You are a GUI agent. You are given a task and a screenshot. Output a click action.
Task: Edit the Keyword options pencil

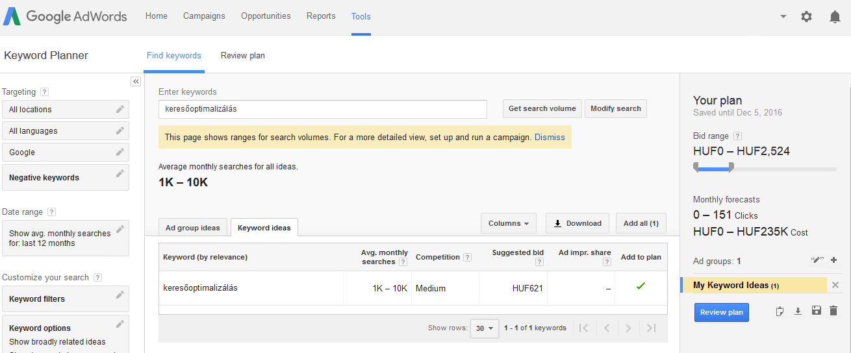click(x=120, y=324)
